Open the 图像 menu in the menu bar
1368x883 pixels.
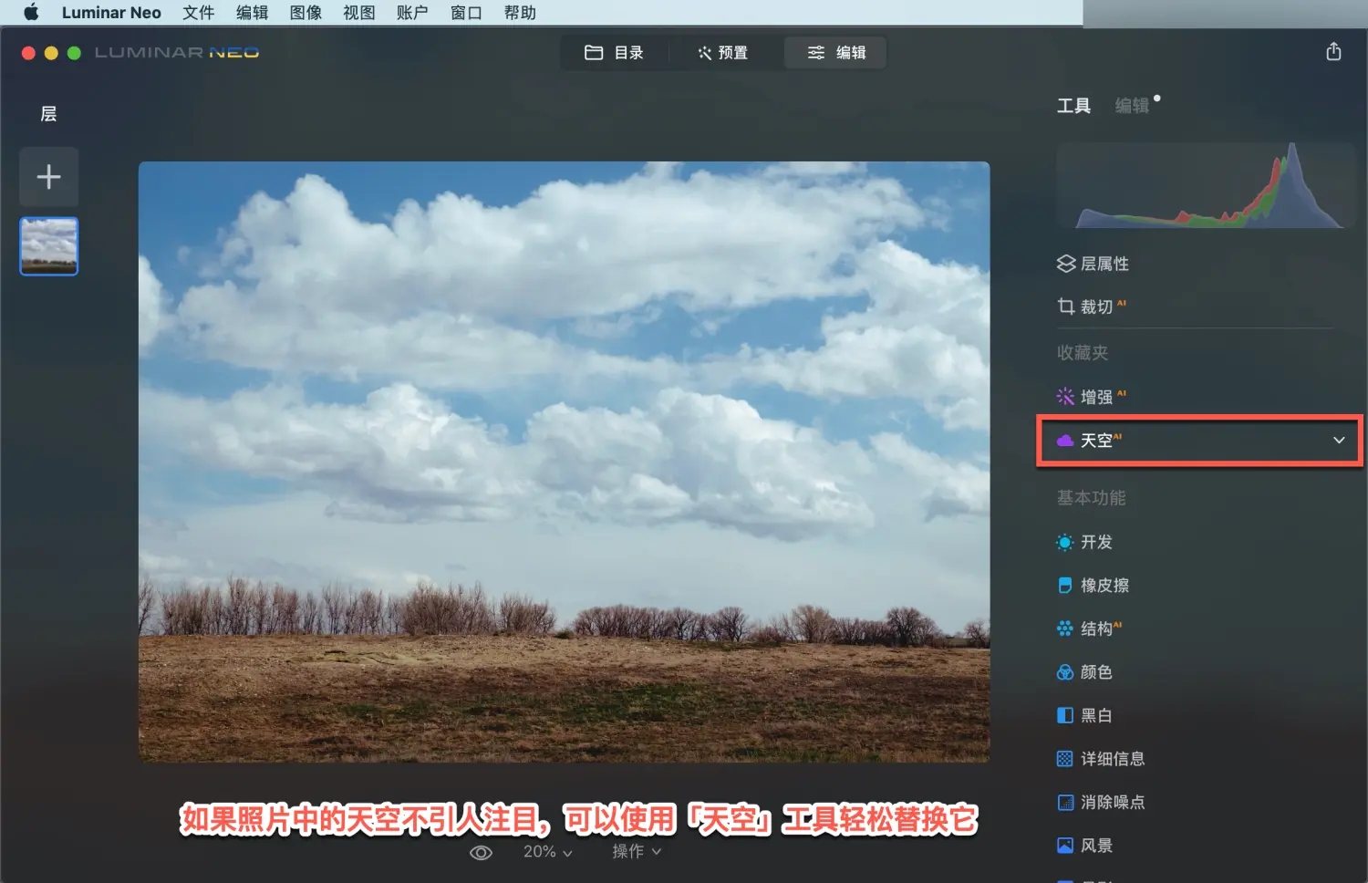click(x=306, y=13)
